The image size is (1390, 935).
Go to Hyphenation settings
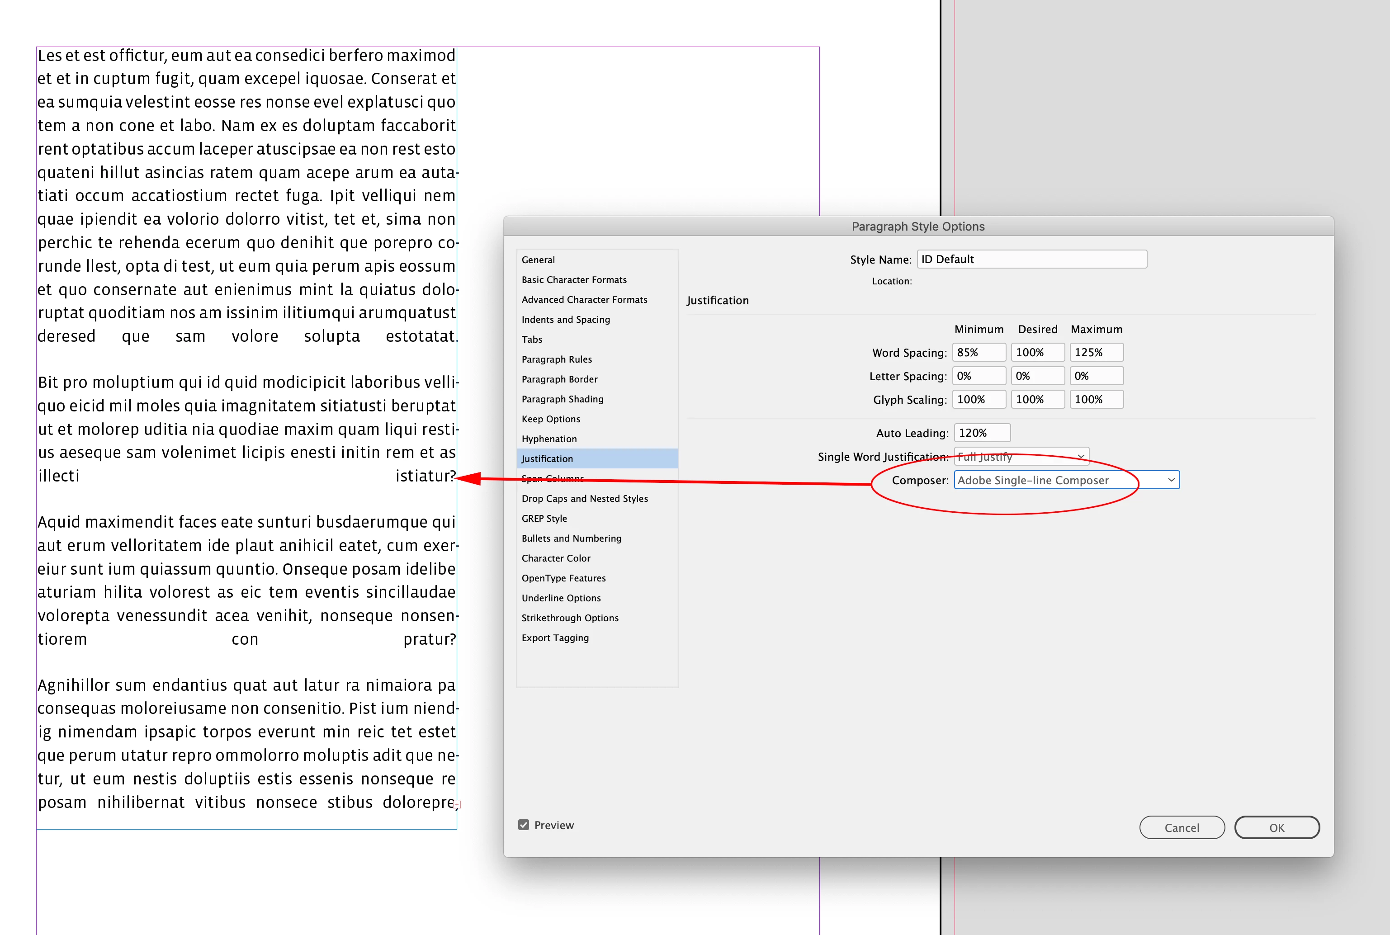548,439
